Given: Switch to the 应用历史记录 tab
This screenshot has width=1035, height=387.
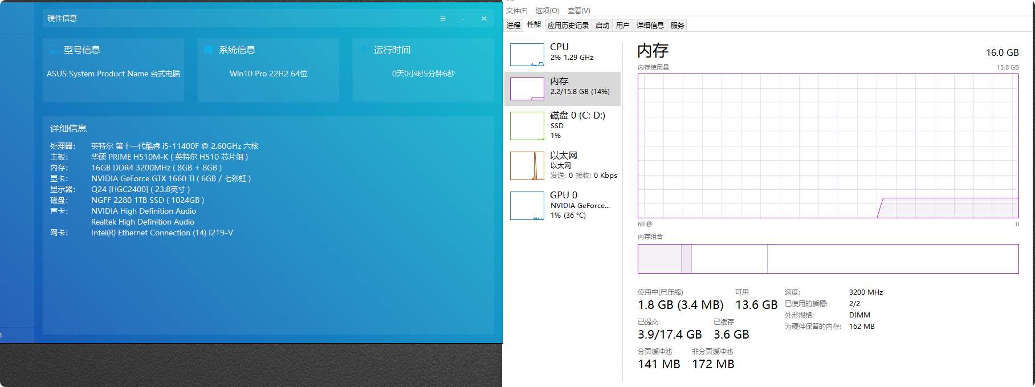Looking at the screenshot, I should pos(568,25).
